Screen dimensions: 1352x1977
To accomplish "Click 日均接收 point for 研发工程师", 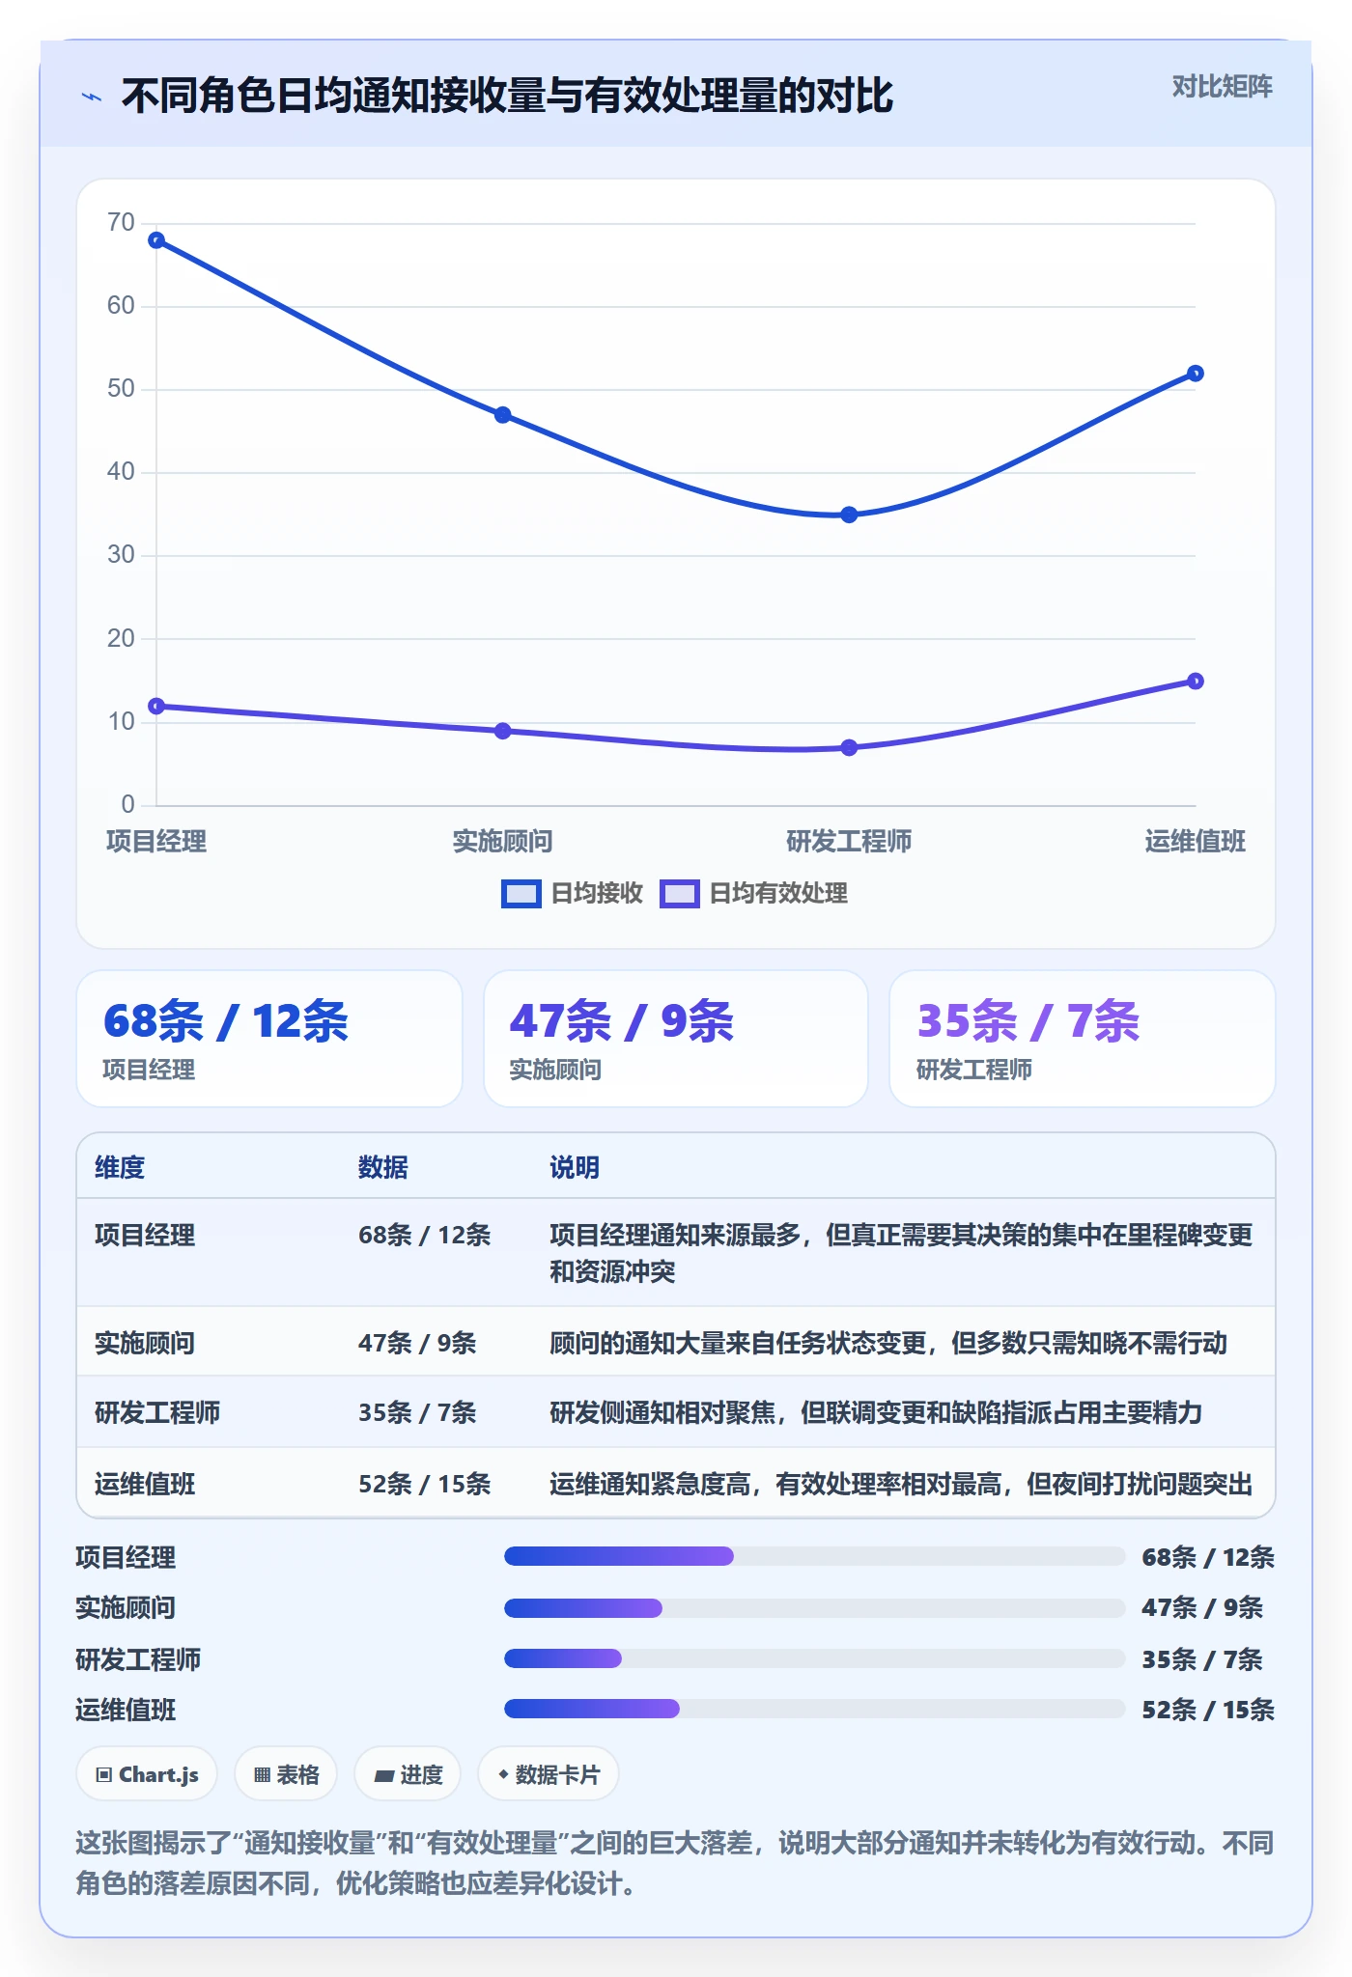I will click(x=849, y=515).
